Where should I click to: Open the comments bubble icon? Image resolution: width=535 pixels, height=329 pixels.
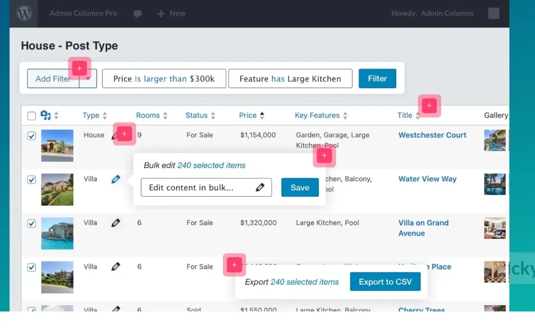137,14
